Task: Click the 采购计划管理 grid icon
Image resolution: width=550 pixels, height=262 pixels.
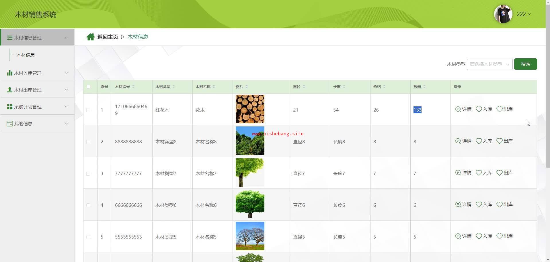Action: pos(10,107)
